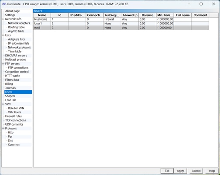Open the About page item
The width and height of the screenshot is (220, 175).
tap(12, 11)
